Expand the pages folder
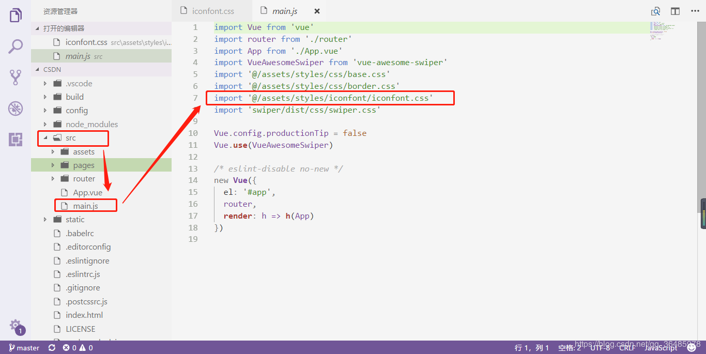This screenshot has height=354, width=706. click(x=101, y=165)
